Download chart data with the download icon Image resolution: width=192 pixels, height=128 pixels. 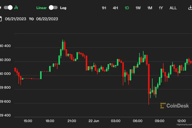(x=190, y=7)
